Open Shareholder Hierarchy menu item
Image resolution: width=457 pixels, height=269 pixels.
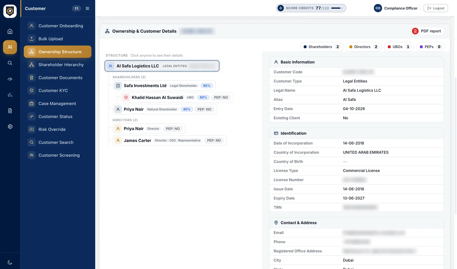tap(57, 65)
